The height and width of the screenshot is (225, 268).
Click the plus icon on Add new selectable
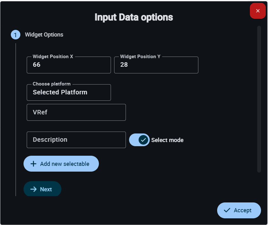coord(33,164)
